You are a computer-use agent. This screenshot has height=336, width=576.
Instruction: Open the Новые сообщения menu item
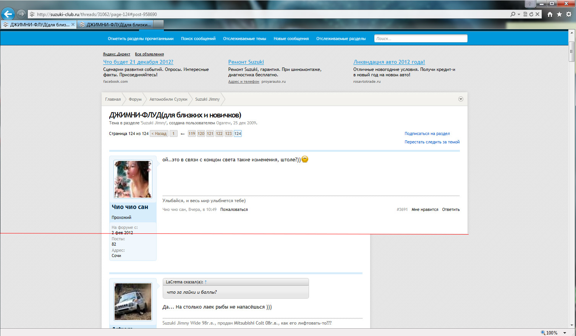tap(291, 39)
